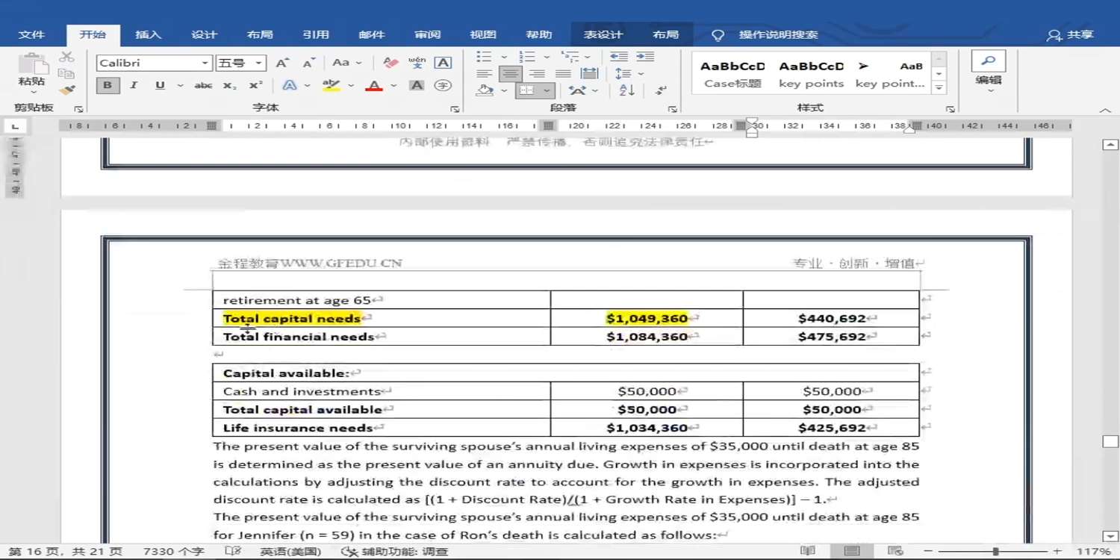Viewport: 1120px width, 560px height.
Task: Switch to Print Layout view
Action: point(852,552)
